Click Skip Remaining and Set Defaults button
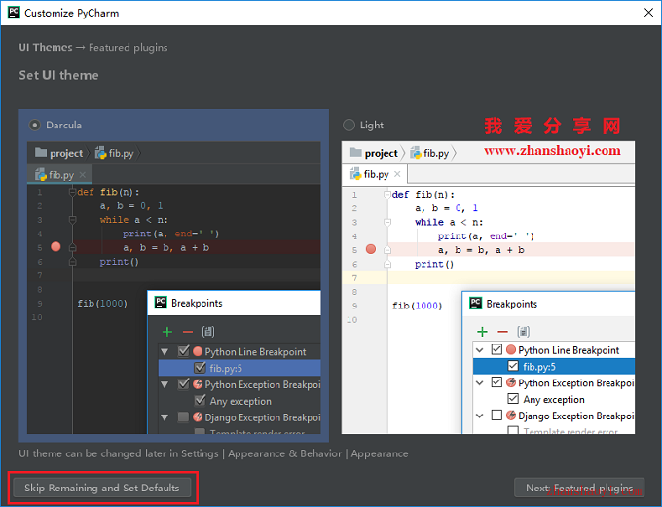 tap(102, 488)
